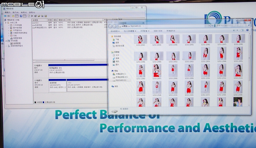
Task: Expand the 效能 tree node
Action: (9, 35)
